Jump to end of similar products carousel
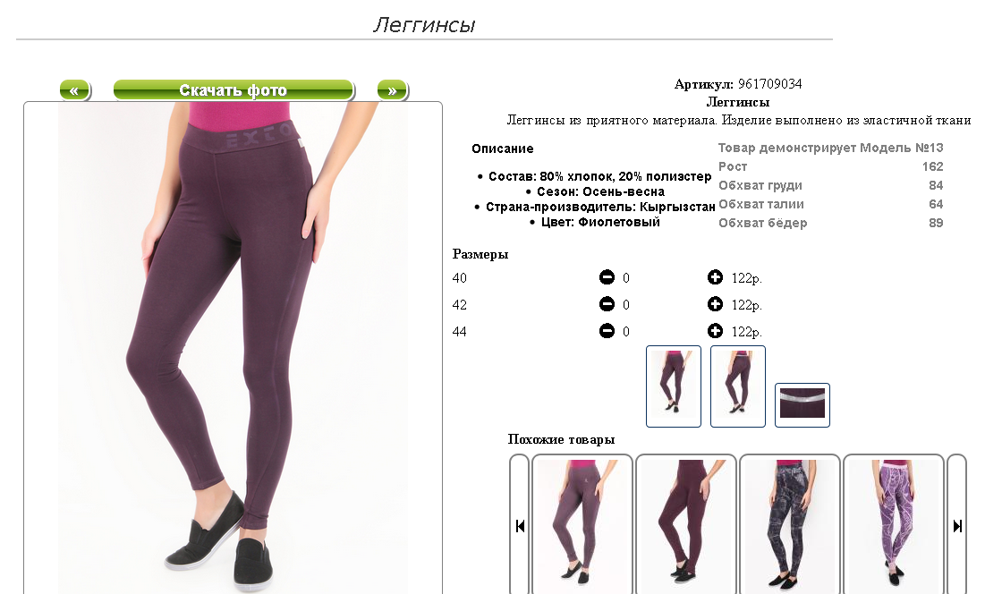Screen dimensions: 1002x594 [x=956, y=526]
